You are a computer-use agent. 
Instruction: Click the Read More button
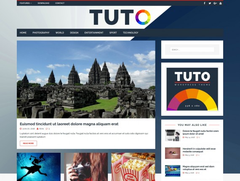28,144
